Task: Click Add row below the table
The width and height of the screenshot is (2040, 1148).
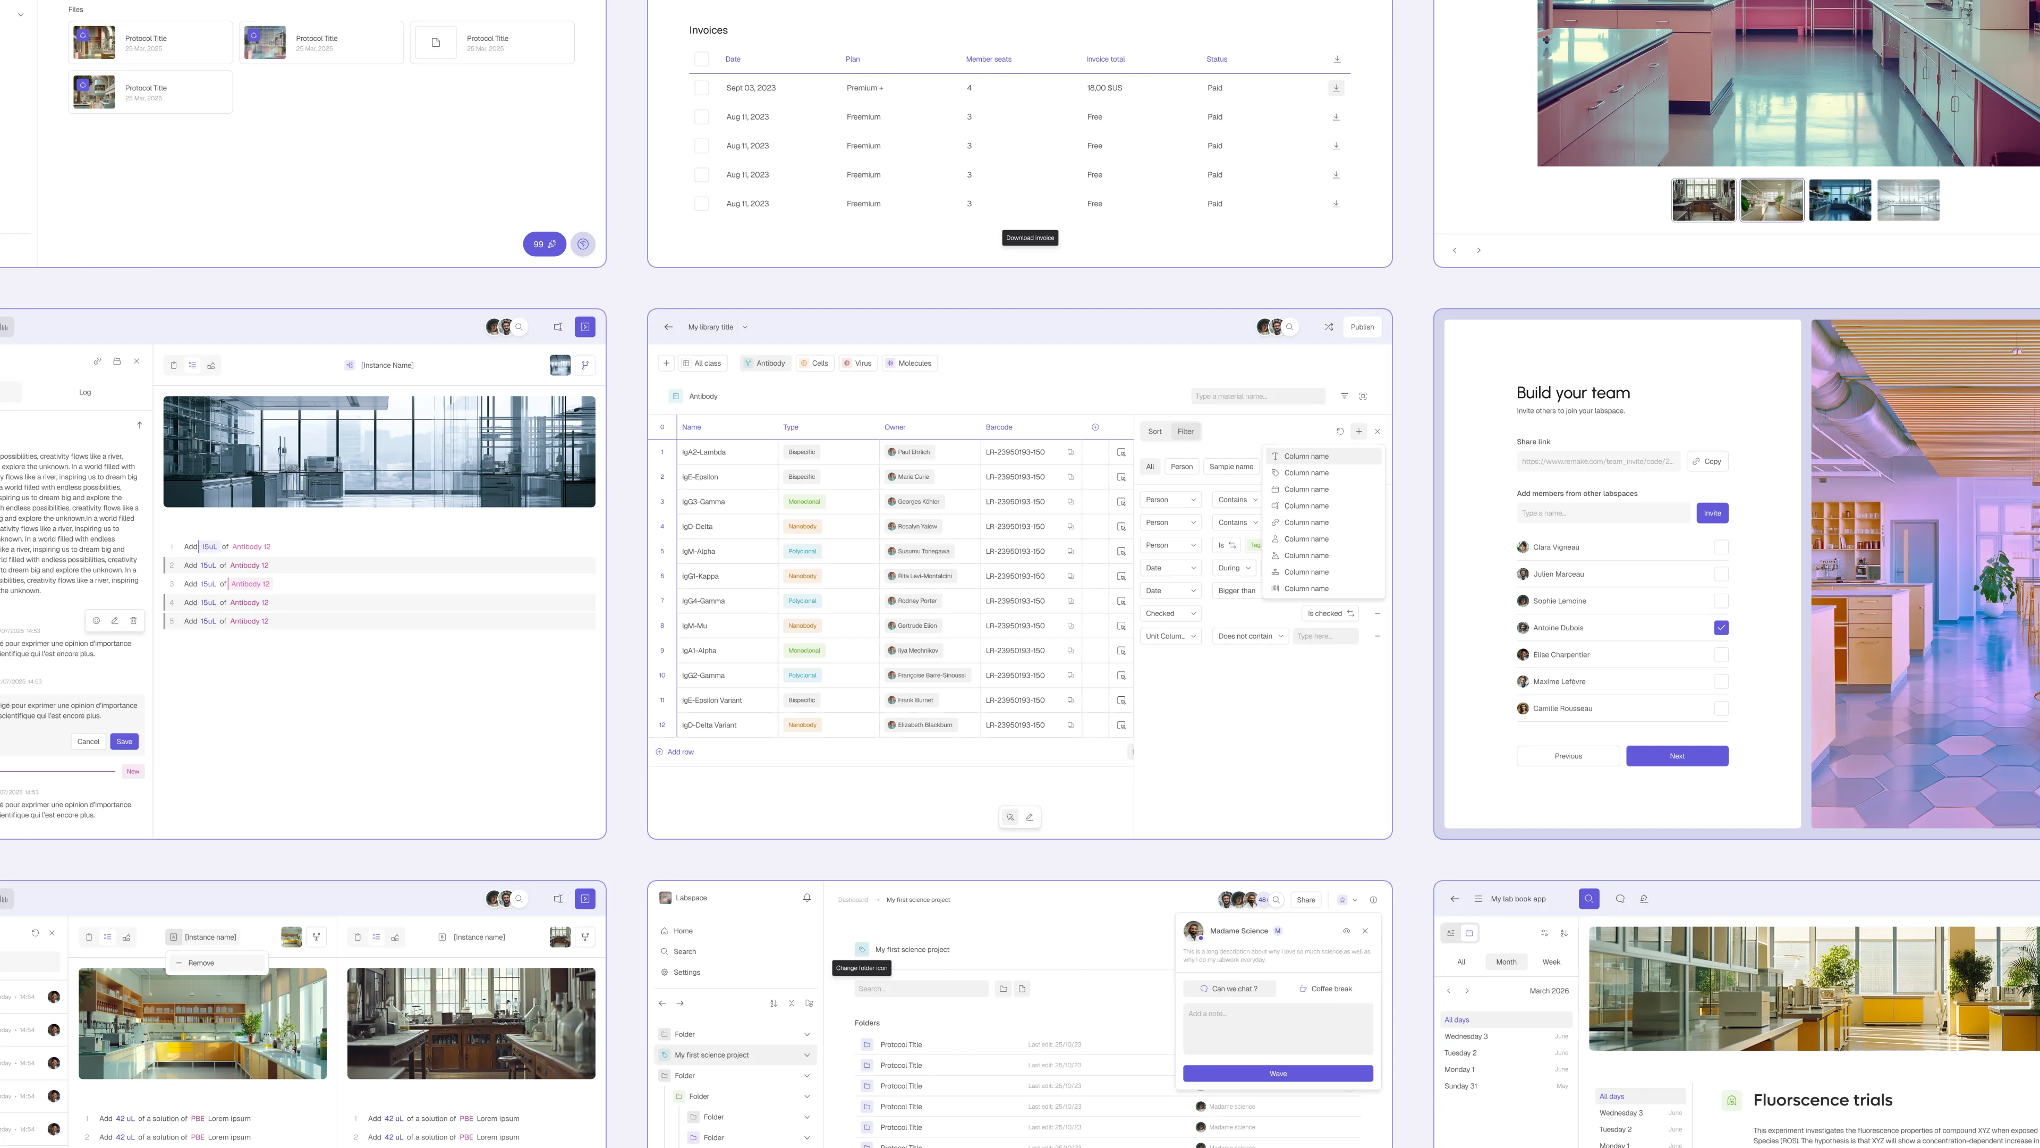Action: coord(675,753)
